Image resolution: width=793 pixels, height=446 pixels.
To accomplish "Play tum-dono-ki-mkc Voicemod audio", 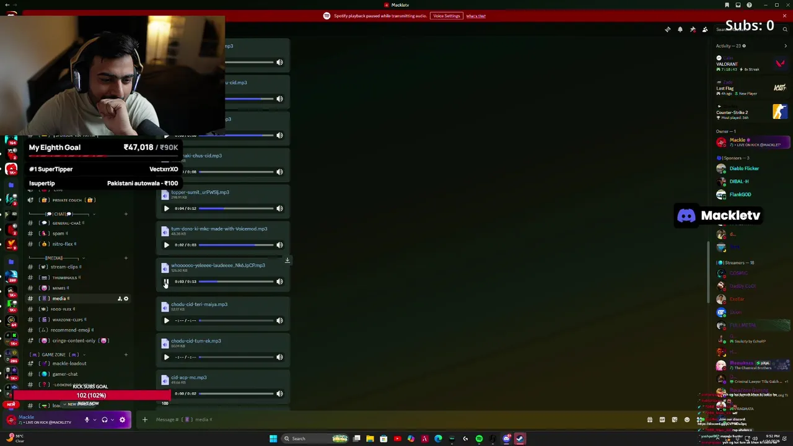I will pos(166,245).
